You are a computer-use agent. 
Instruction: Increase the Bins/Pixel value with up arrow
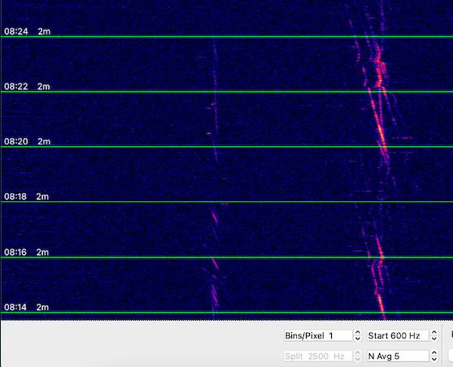coord(358,332)
